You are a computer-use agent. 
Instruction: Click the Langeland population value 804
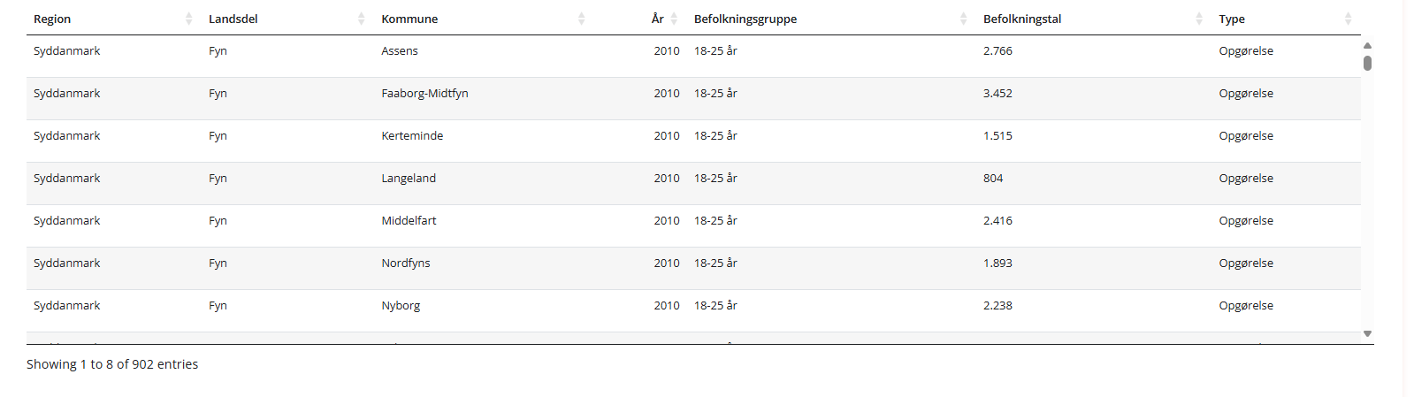(x=993, y=179)
